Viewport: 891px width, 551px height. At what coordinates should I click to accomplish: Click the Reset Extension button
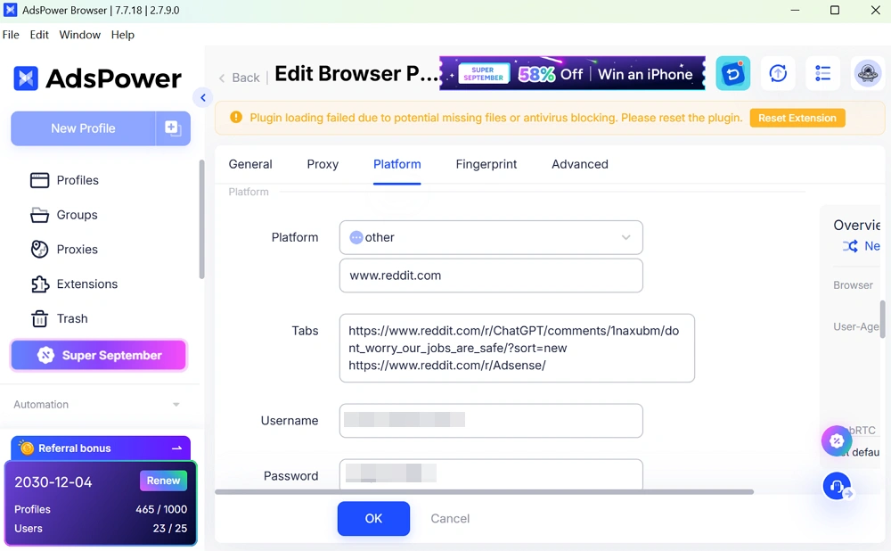[797, 119]
